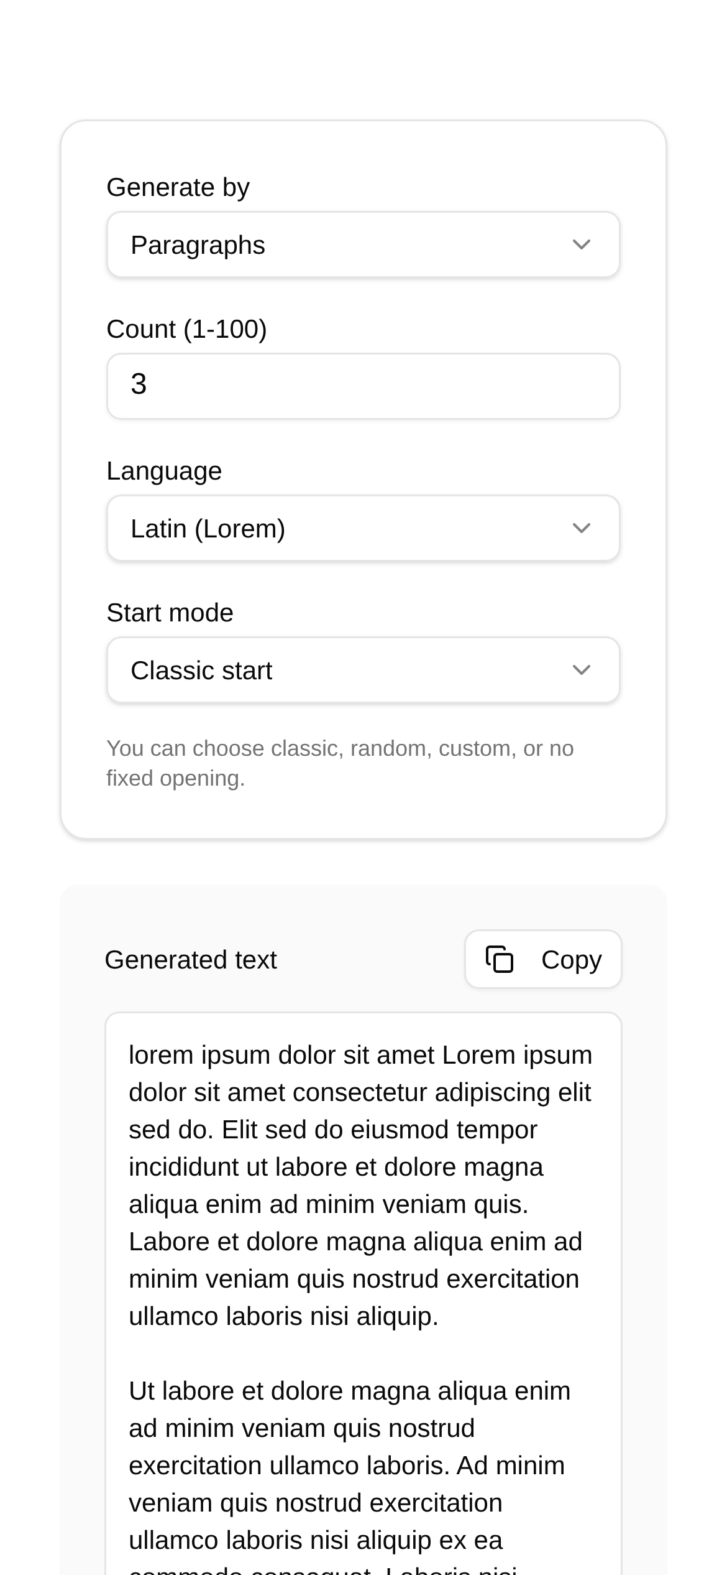727x1575 pixels.
Task: Copy the generated lorem ipsum text
Action: (542, 959)
